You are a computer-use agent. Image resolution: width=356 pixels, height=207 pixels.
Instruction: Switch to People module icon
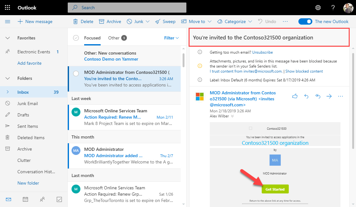pos(42,199)
